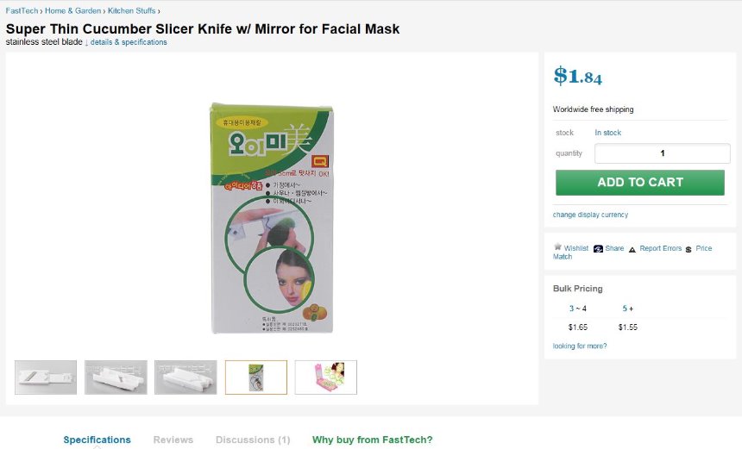Select the second slicer product thumbnail
Screen dimensions: 742x449
(116, 377)
